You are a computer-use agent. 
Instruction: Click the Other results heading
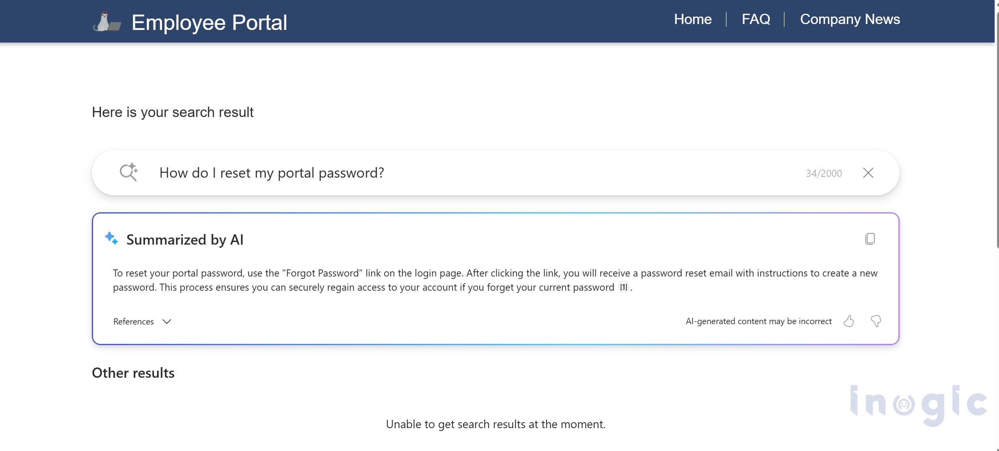[133, 373]
